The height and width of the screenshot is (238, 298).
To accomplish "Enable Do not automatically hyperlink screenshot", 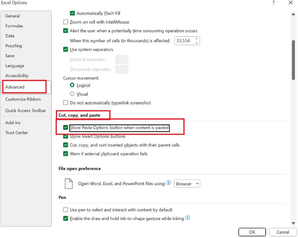I will [65, 103].
